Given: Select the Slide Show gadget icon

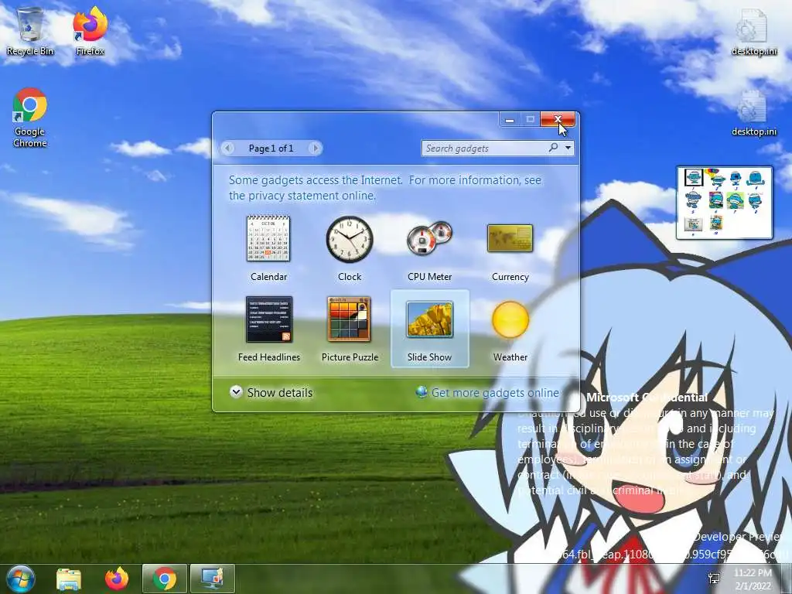Looking at the screenshot, I should (x=430, y=319).
